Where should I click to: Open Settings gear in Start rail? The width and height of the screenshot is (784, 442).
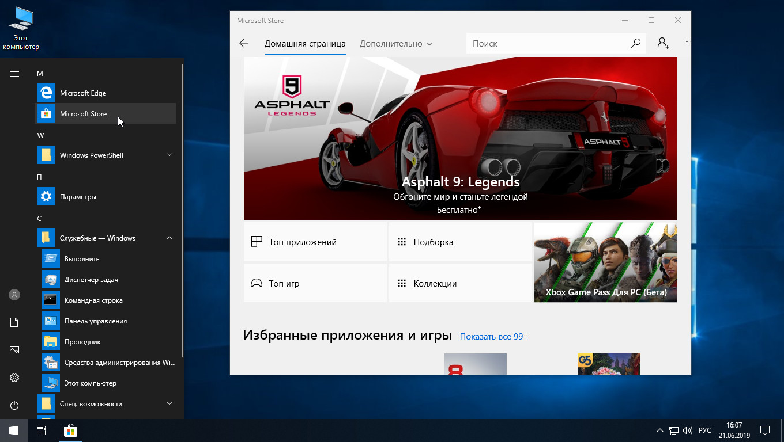coord(14,378)
